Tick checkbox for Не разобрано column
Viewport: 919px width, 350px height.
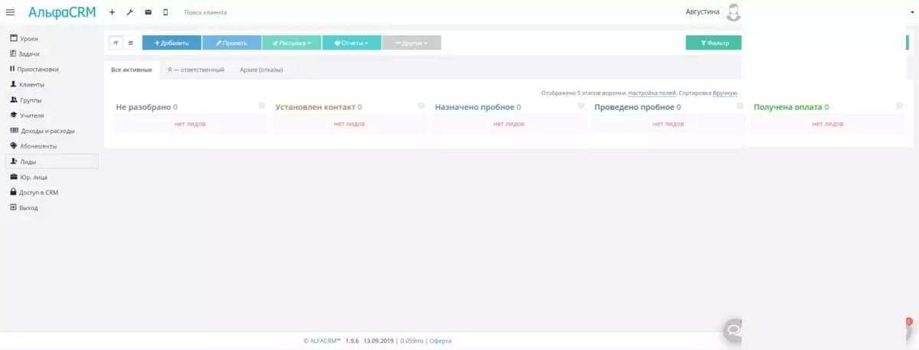pos(262,105)
